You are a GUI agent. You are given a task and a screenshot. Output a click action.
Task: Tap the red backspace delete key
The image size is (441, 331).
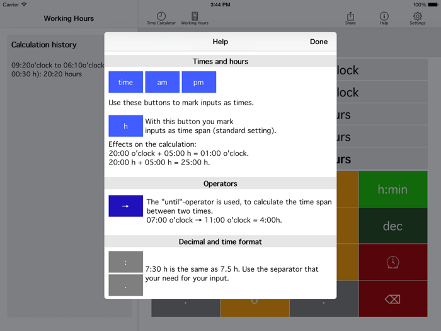tap(393, 299)
